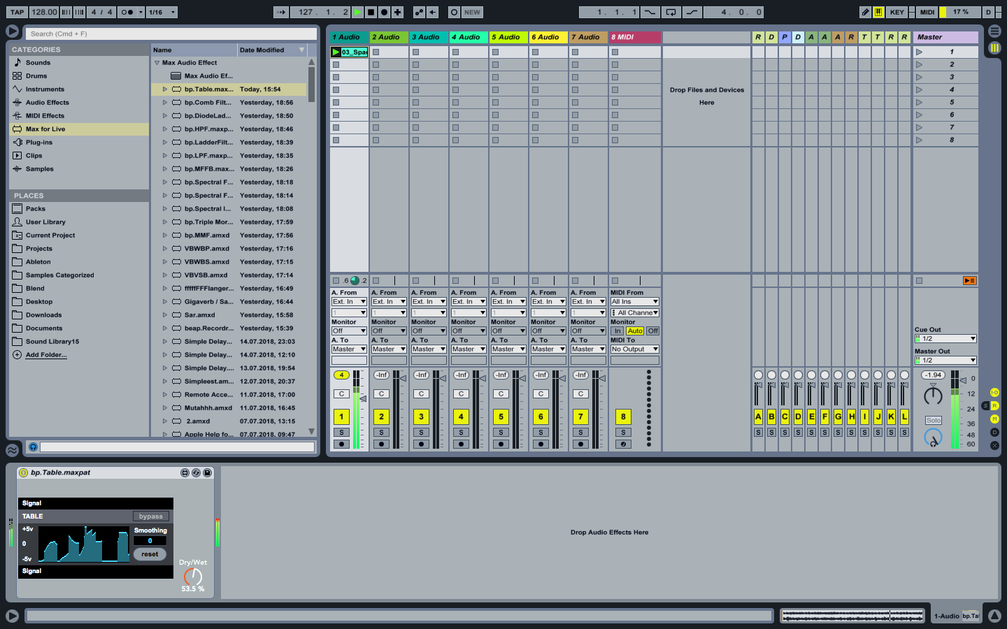Screen dimensions: 1007x629
Task: Click the browser search field
Action: coord(171,34)
